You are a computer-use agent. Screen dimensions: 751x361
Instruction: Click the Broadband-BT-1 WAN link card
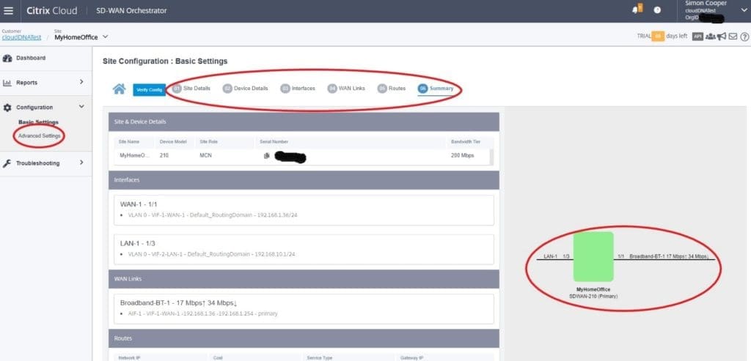(x=304, y=309)
